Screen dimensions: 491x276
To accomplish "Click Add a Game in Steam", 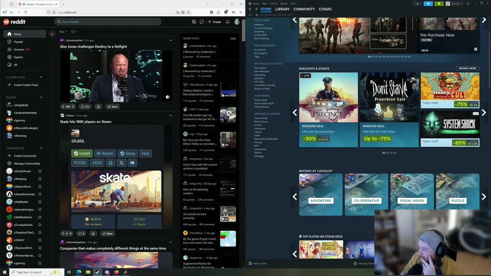I will coord(257,263).
